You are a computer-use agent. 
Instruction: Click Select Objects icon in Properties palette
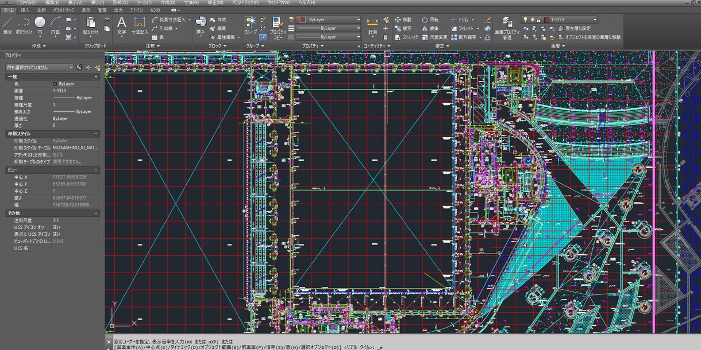(x=88, y=67)
